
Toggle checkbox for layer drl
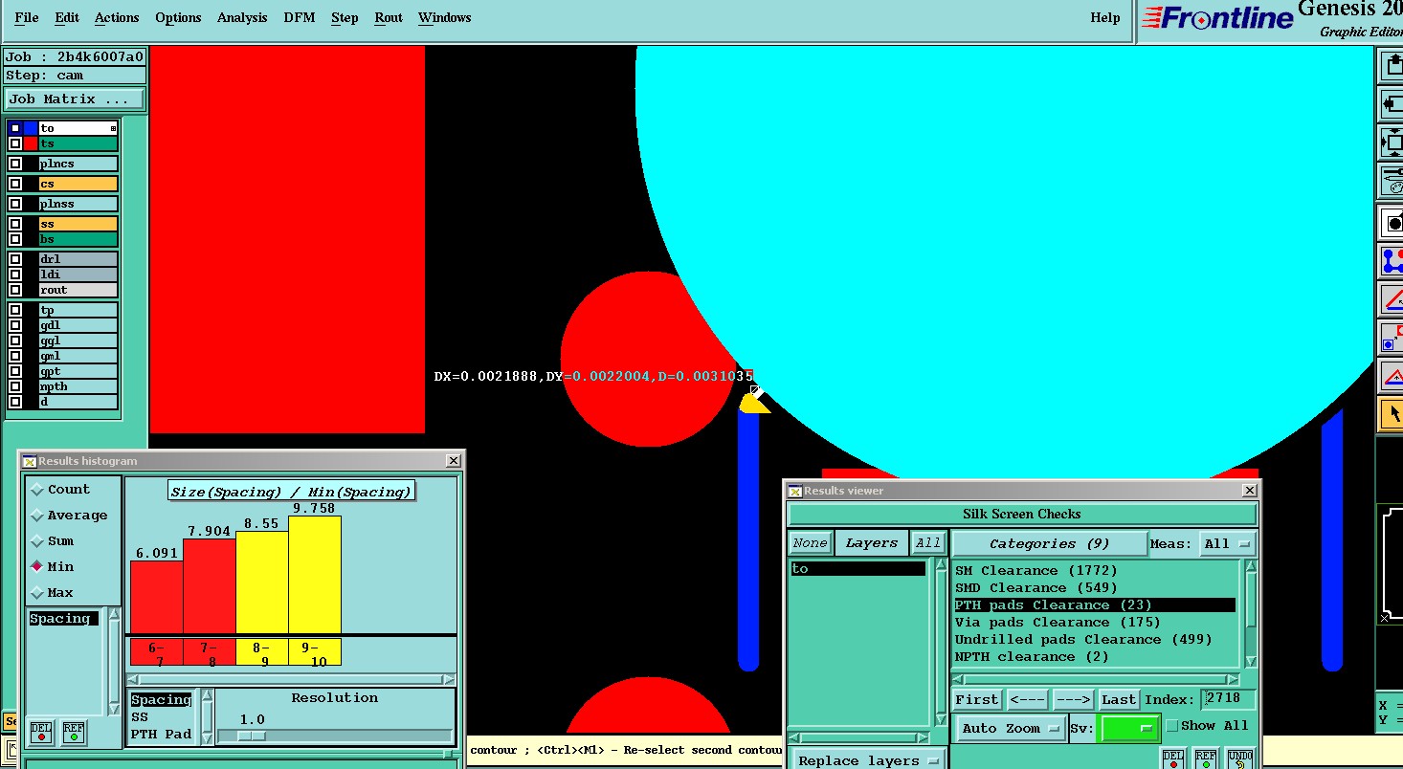[14, 259]
